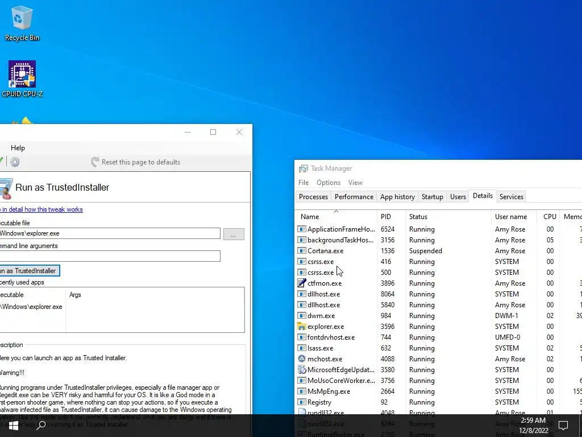This screenshot has height=437, width=582.
Task: Switch to the Startup tab
Action: [x=432, y=197]
